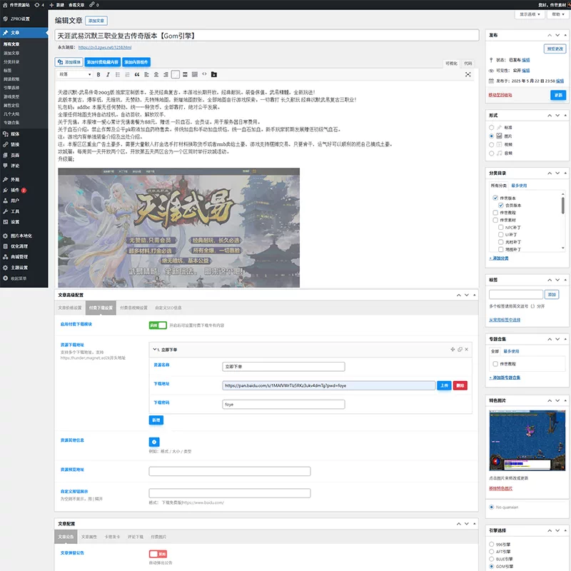Select the 音频 audio post format
Viewport: 571px width, 571px height.
[491, 153]
